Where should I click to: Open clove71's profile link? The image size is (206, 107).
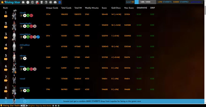pyautogui.click(x=23, y=13)
